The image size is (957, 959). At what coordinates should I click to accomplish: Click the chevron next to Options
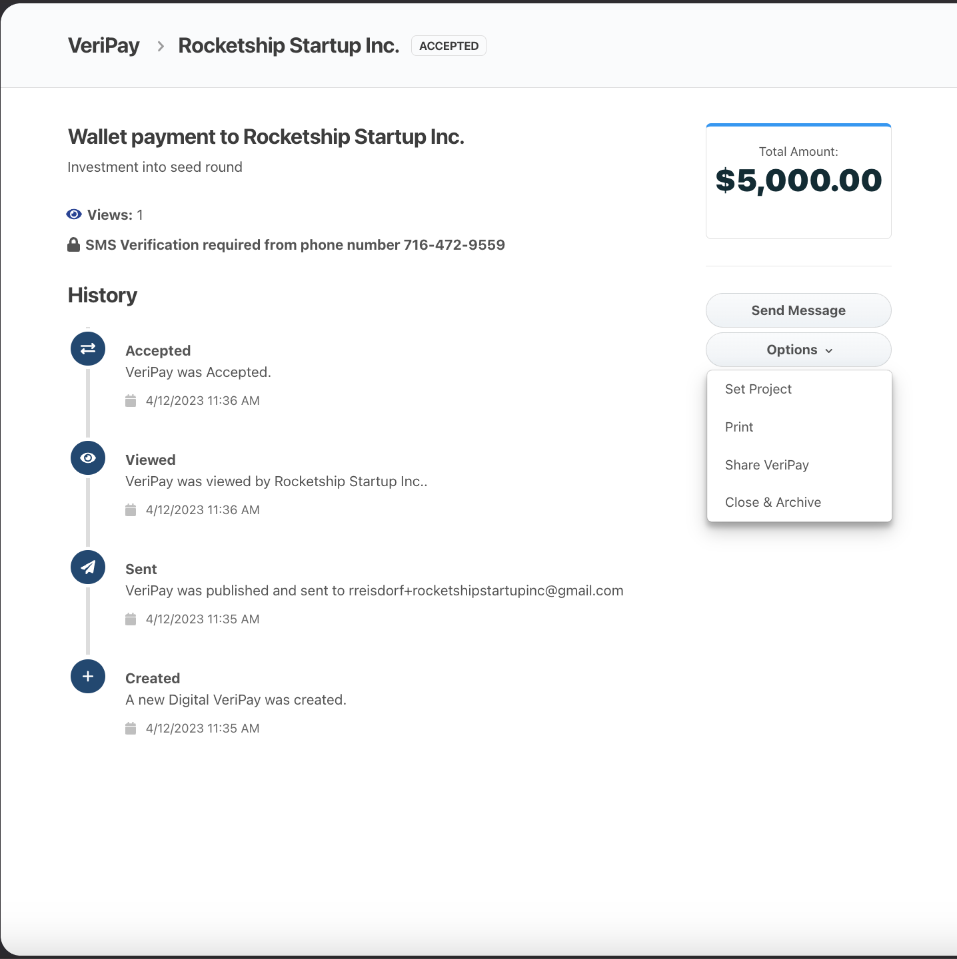830,350
